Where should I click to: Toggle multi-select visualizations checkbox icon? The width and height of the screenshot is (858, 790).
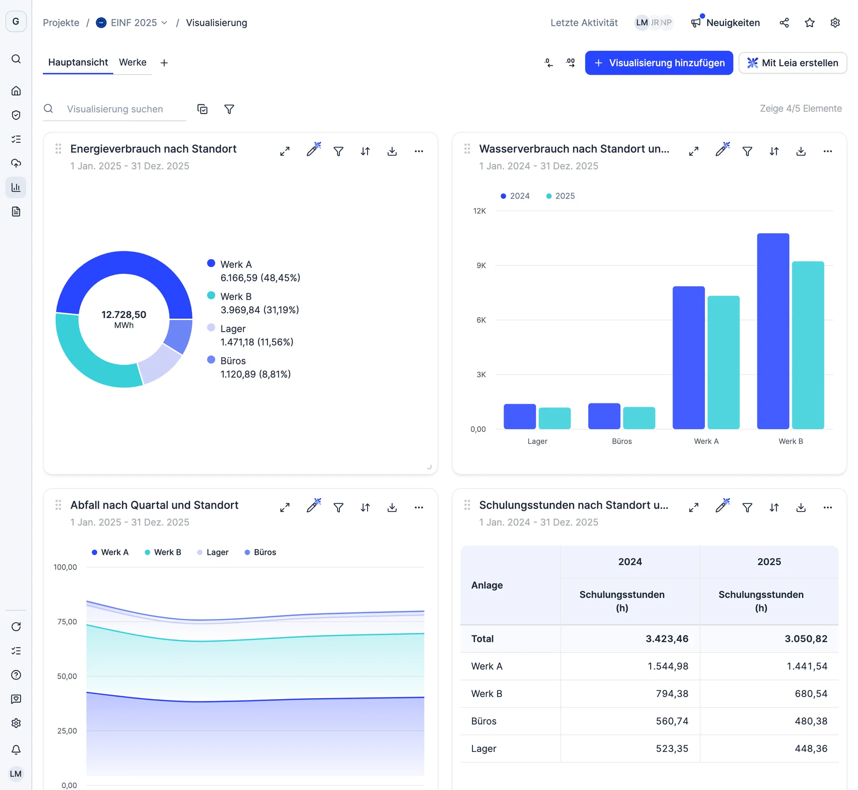(x=203, y=109)
